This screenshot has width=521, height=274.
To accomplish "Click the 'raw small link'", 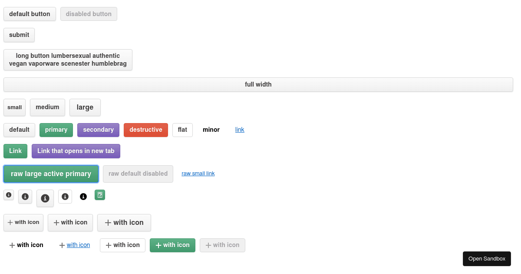I will click(198, 173).
